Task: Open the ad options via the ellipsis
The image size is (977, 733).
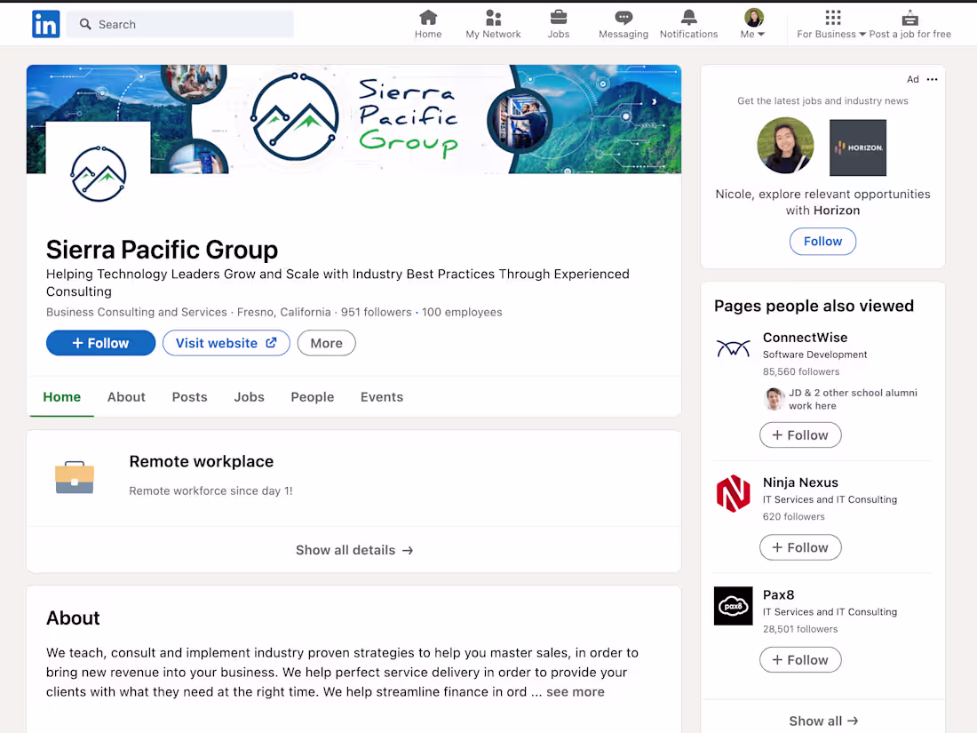Action: (931, 79)
